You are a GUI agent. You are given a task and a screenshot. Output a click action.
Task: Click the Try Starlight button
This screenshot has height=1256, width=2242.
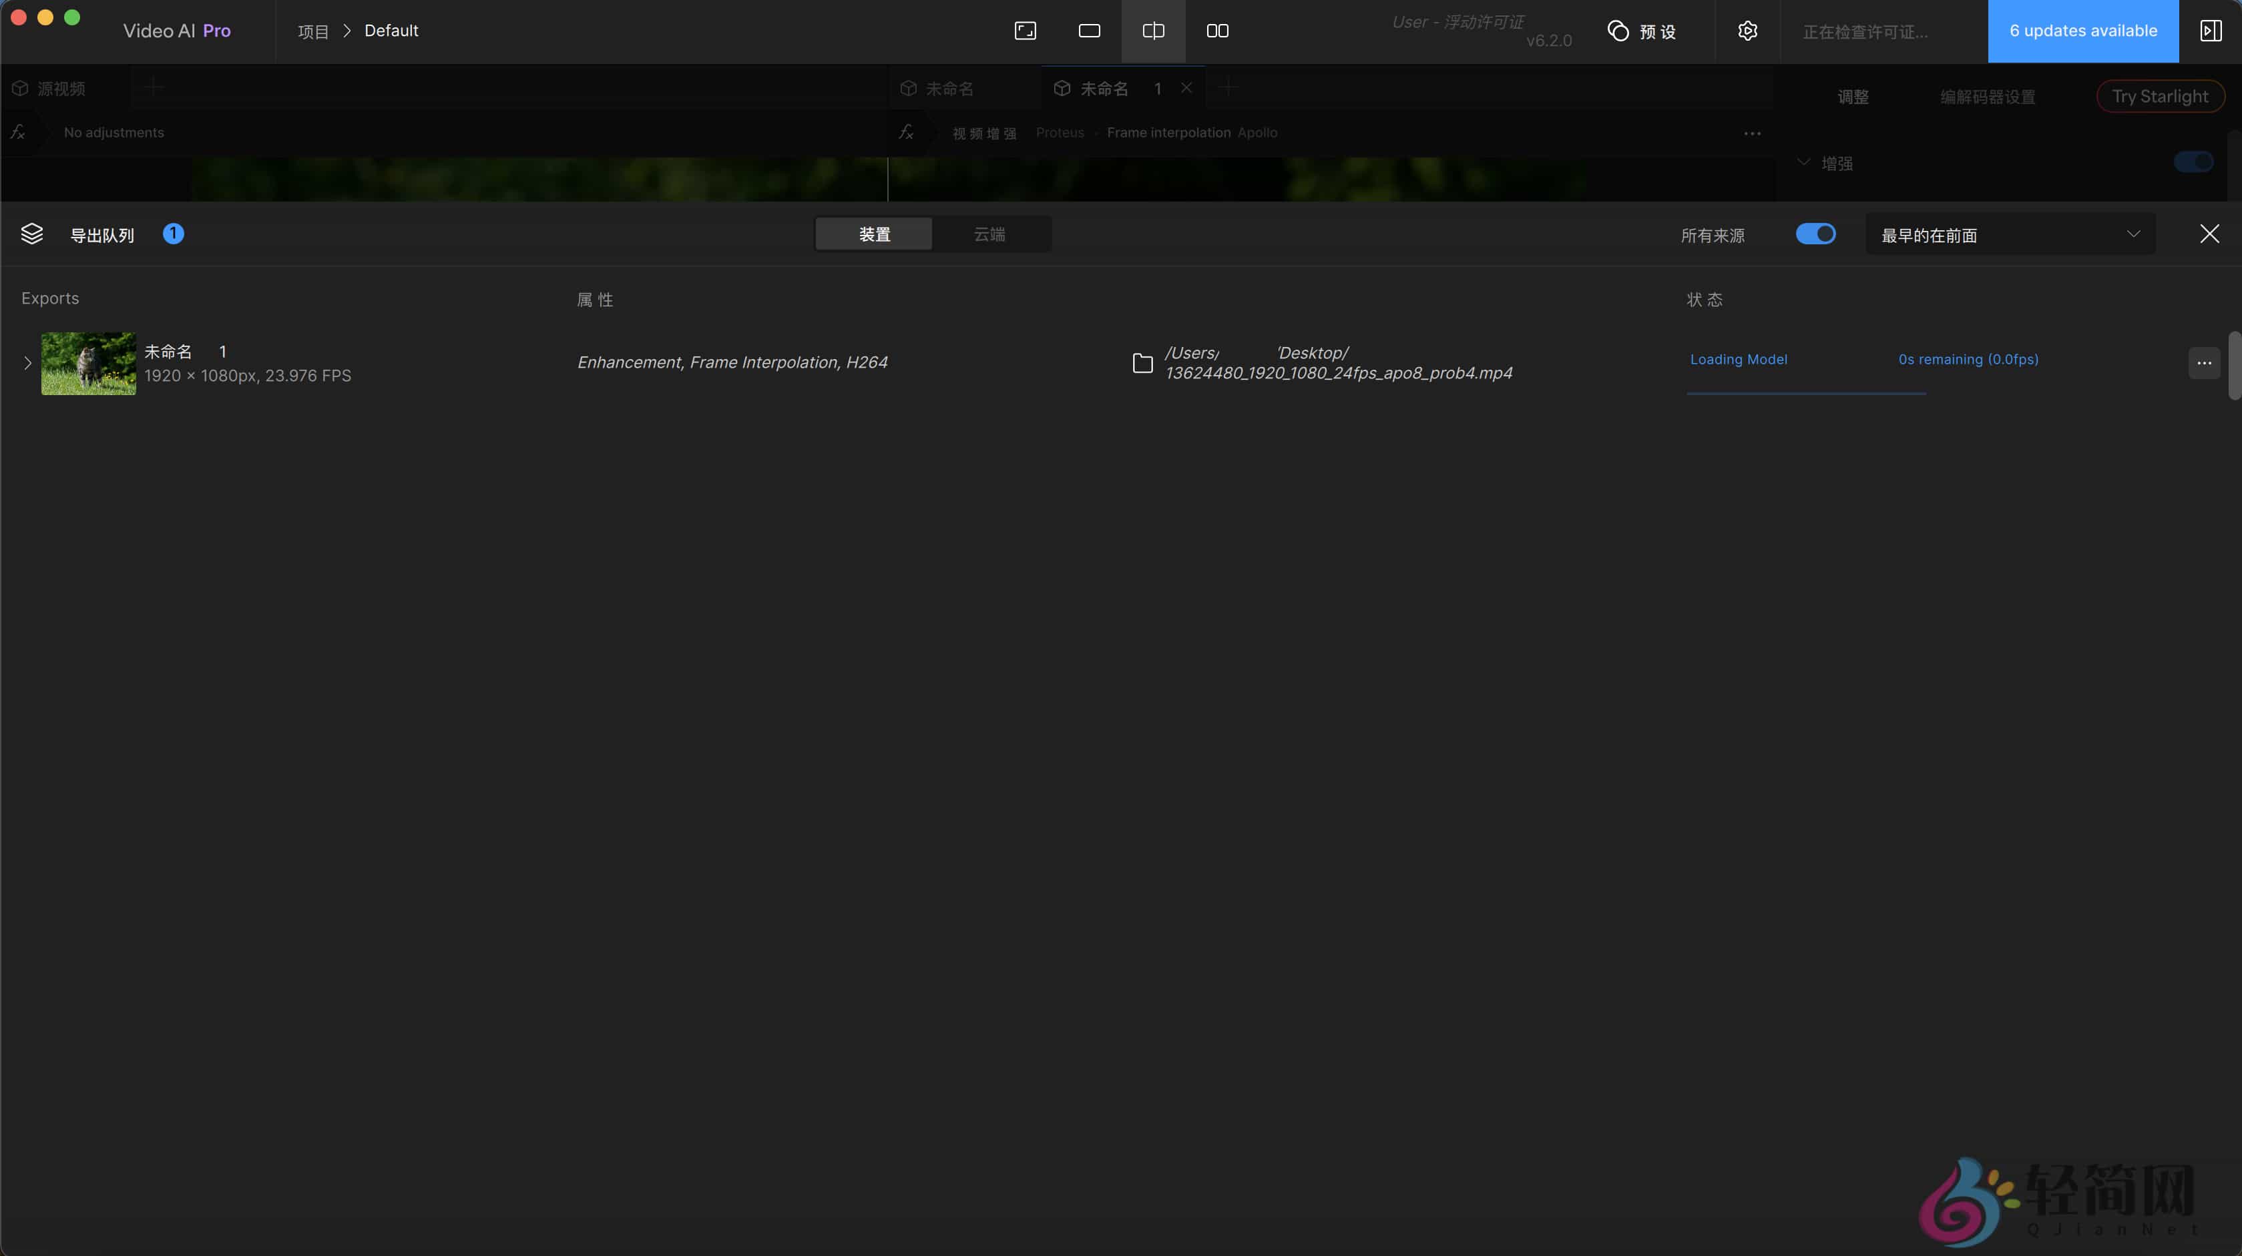pyautogui.click(x=2161, y=95)
